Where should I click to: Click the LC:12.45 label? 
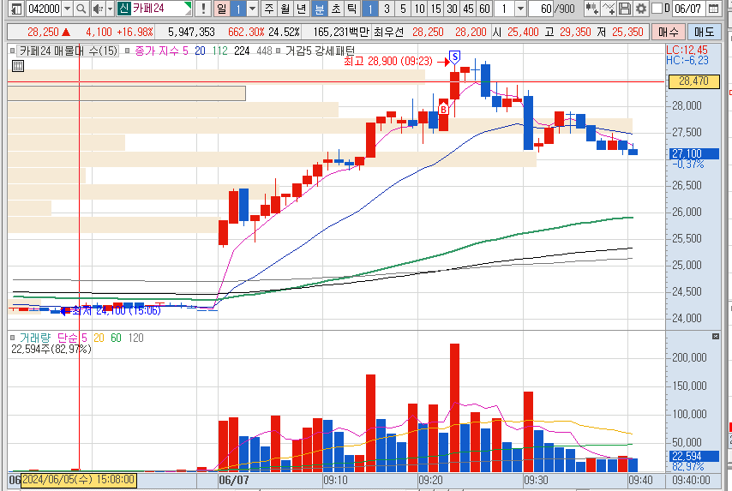tap(687, 50)
